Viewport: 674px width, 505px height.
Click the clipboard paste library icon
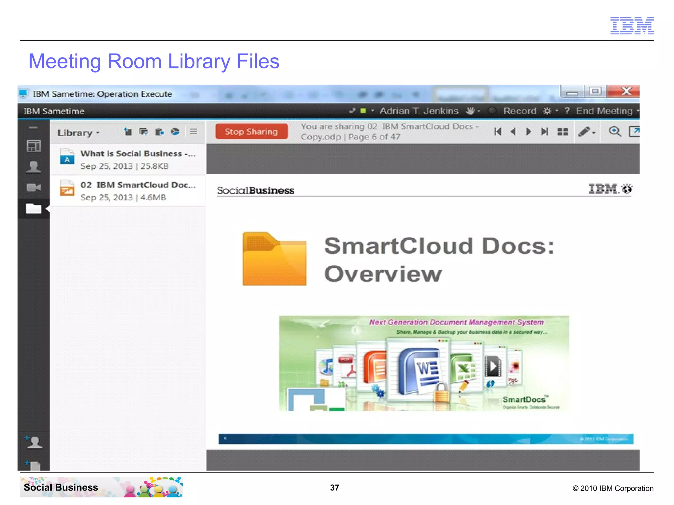click(160, 132)
